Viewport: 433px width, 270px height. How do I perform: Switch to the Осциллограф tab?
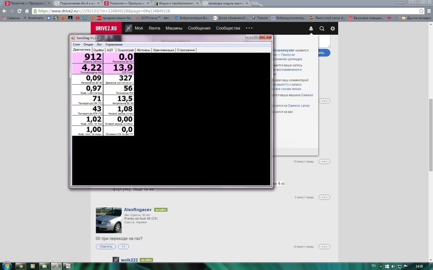pyautogui.click(x=126, y=50)
